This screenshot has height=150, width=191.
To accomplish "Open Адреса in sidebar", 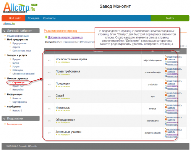I will 16,47.
